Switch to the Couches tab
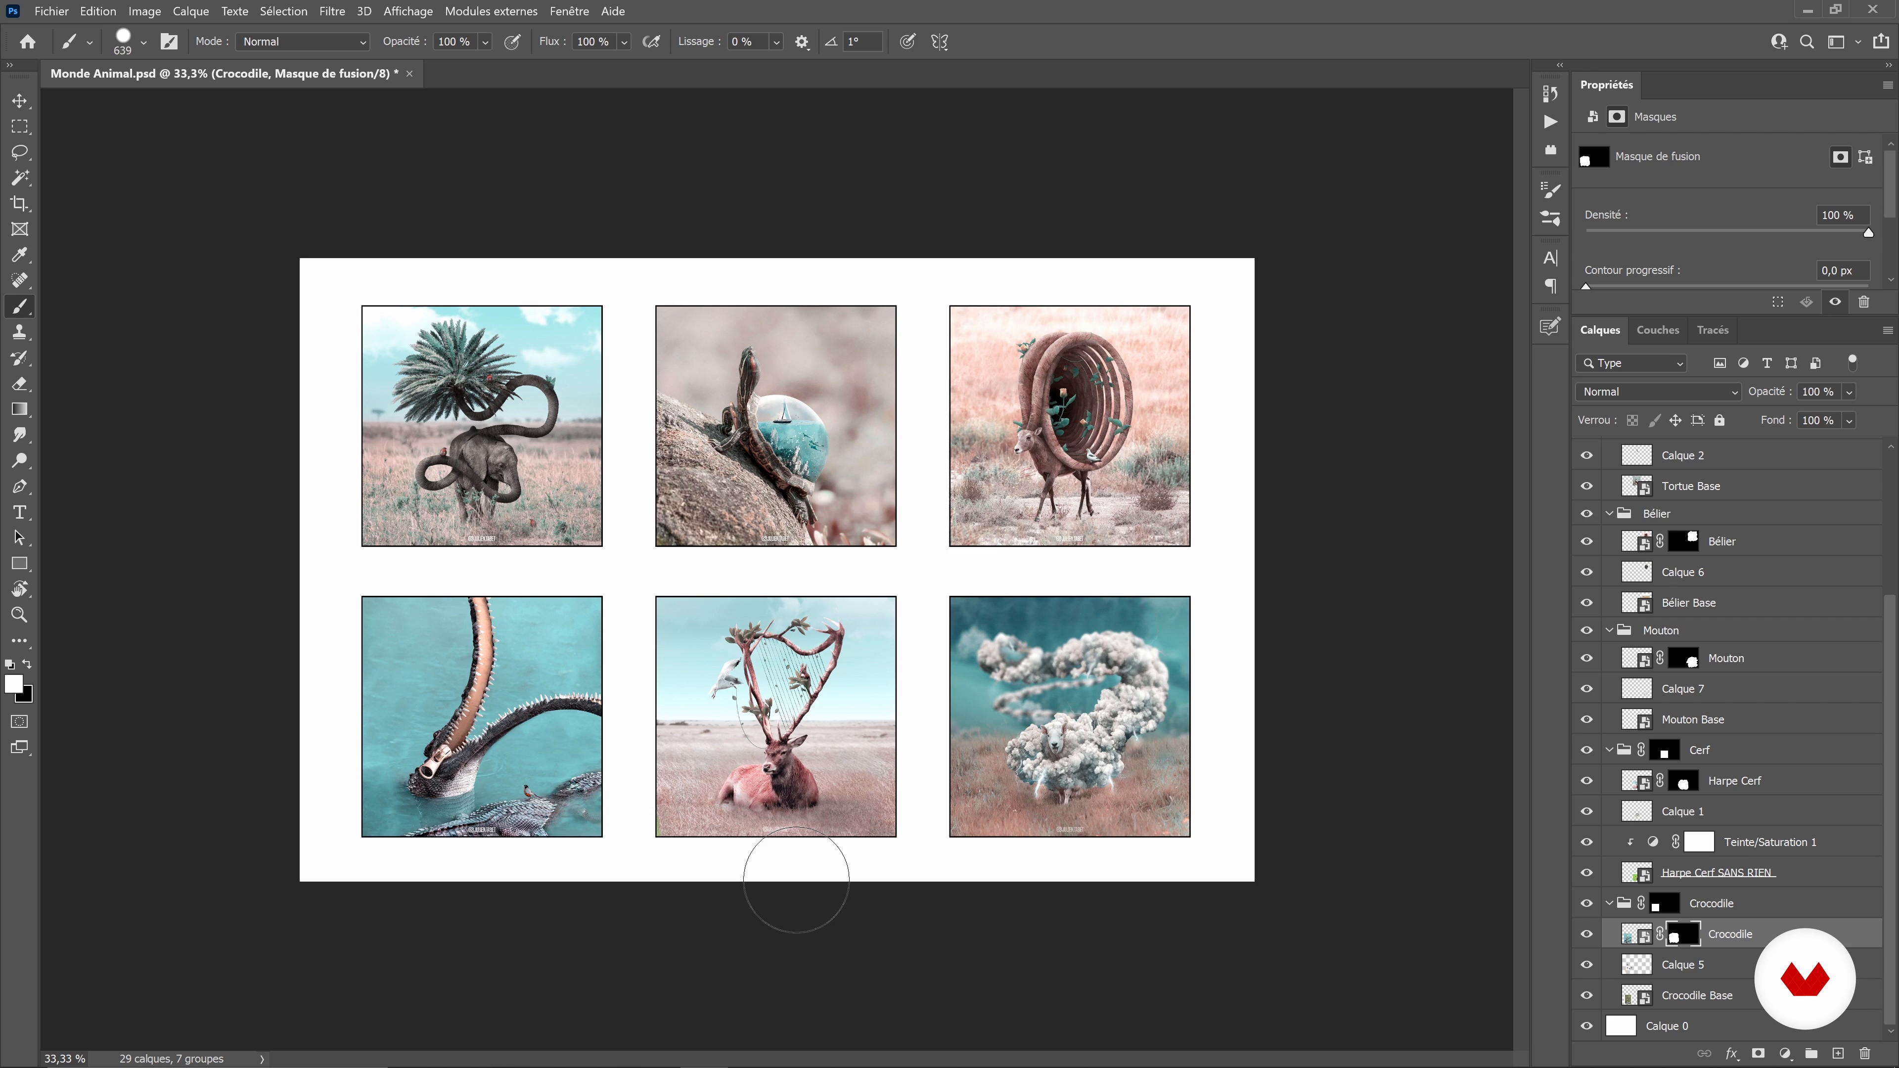Screen dimensions: 1899x1068 pos(1657,330)
